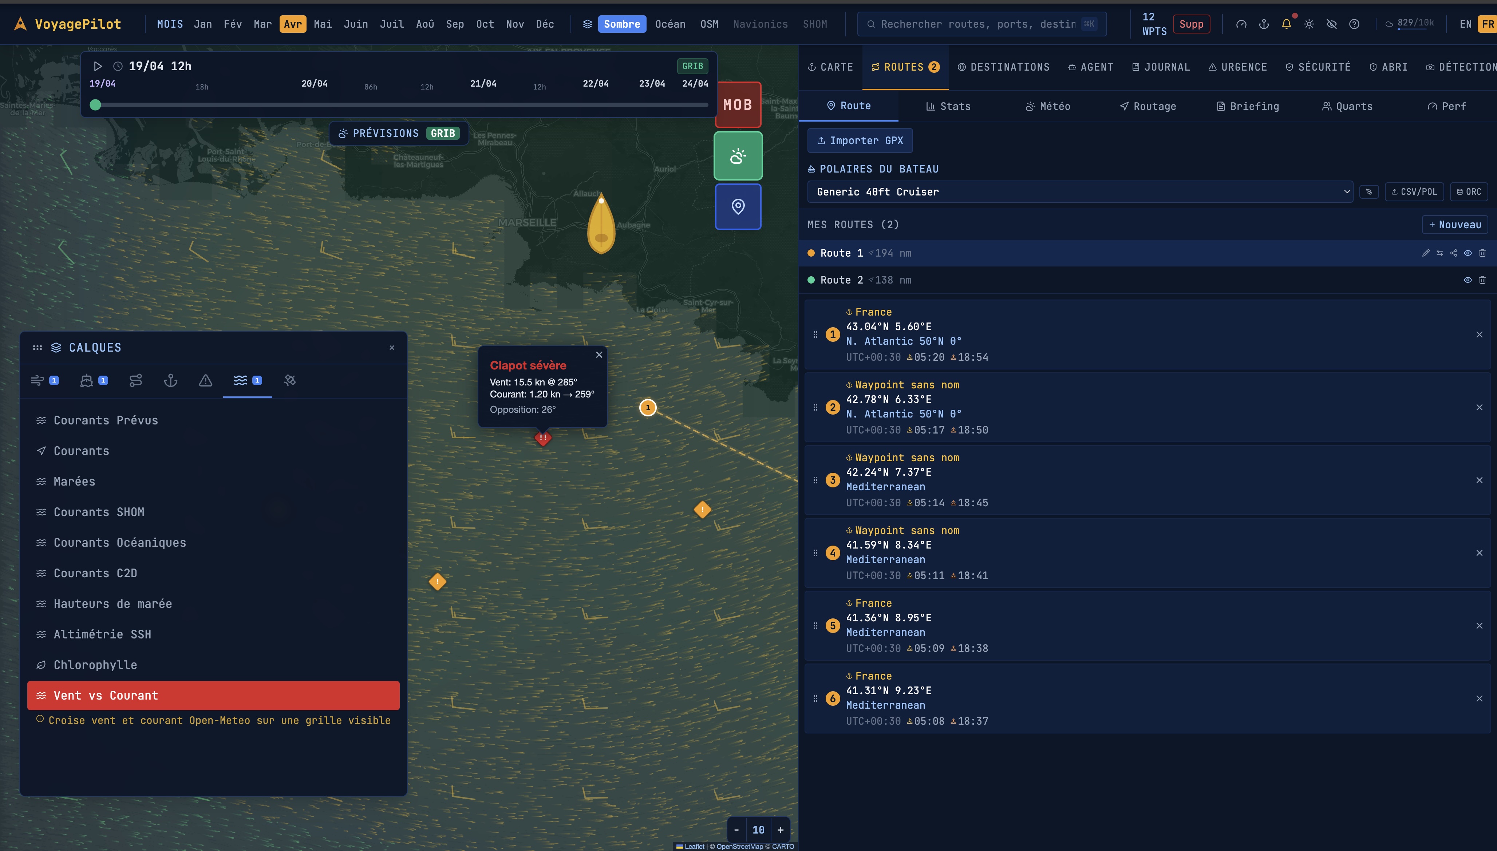The image size is (1497, 851).
Task: Choose the Sombre basemap style
Action: pyautogui.click(x=622, y=24)
